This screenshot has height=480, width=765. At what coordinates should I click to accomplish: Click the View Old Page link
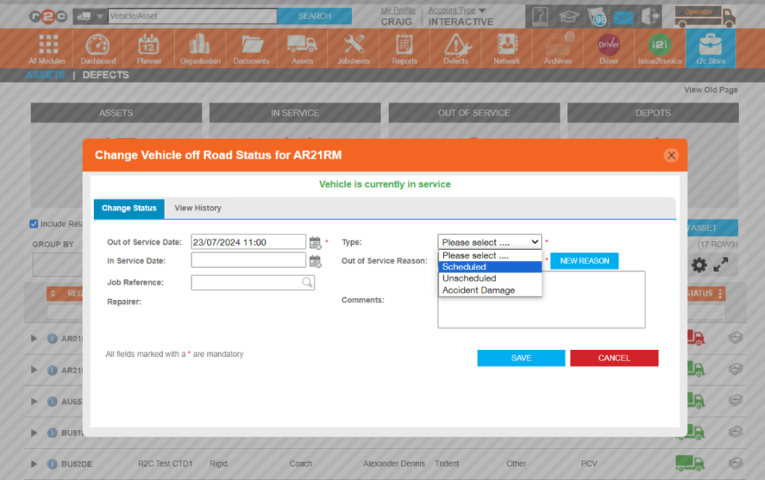(710, 90)
